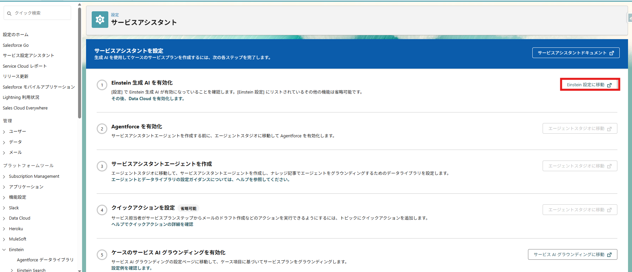Open Agentforce データライブラリ menu item
The height and width of the screenshot is (272, 632).
click(x=45, y=260)
